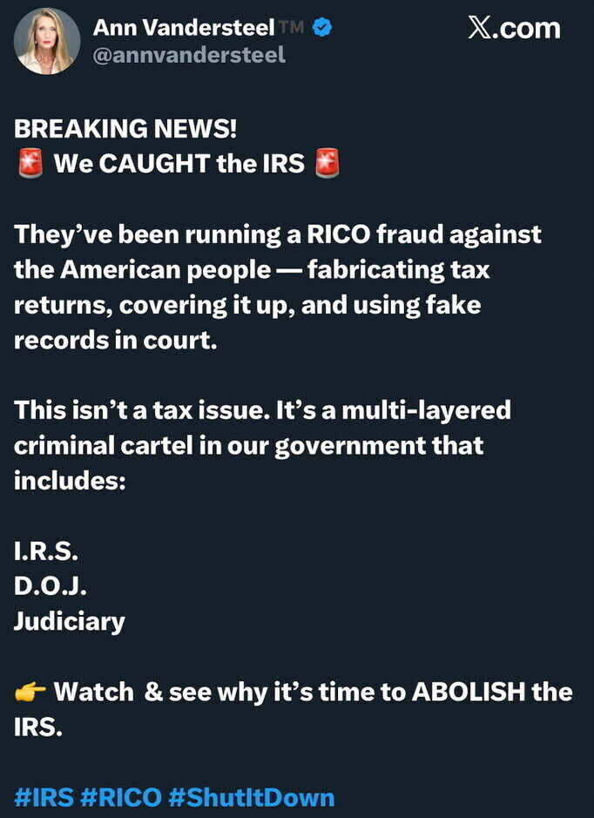The height and width of the screenshot is (818, 594).
Task: Click the siren emoji after 'IRS'
Action: 327,163
